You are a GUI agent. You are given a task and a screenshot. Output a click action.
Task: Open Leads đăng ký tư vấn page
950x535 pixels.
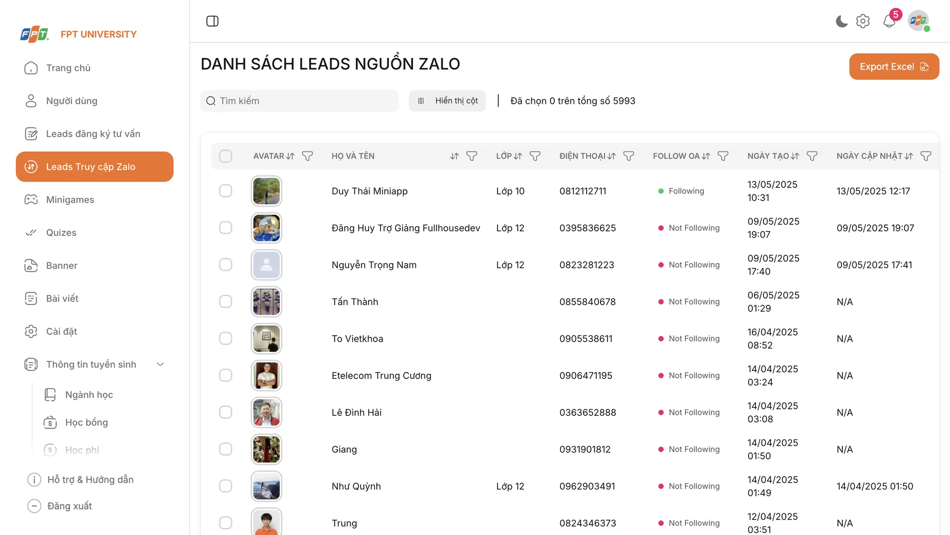(93, 134)
